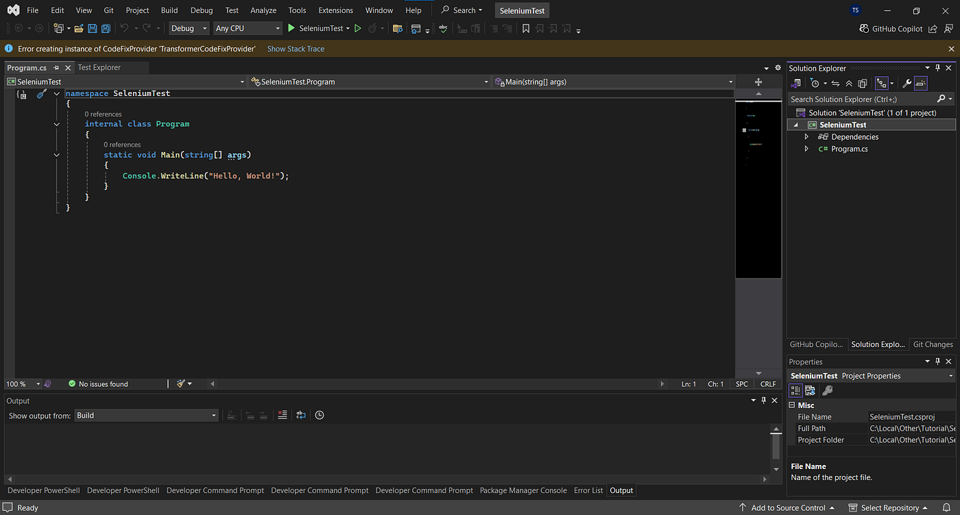Toggle Preview Selected Items button
The width and height of the screenshot is (960, 515).
(920, 83)
